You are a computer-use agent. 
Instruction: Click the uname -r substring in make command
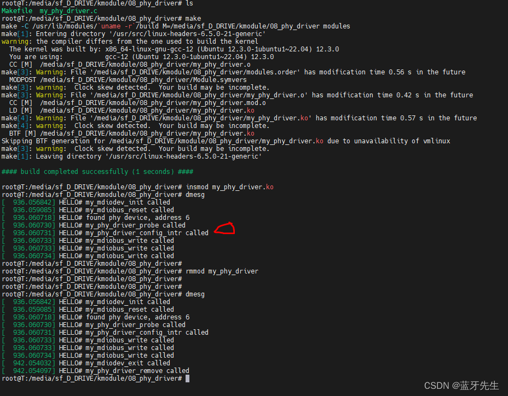click(113, 26)
